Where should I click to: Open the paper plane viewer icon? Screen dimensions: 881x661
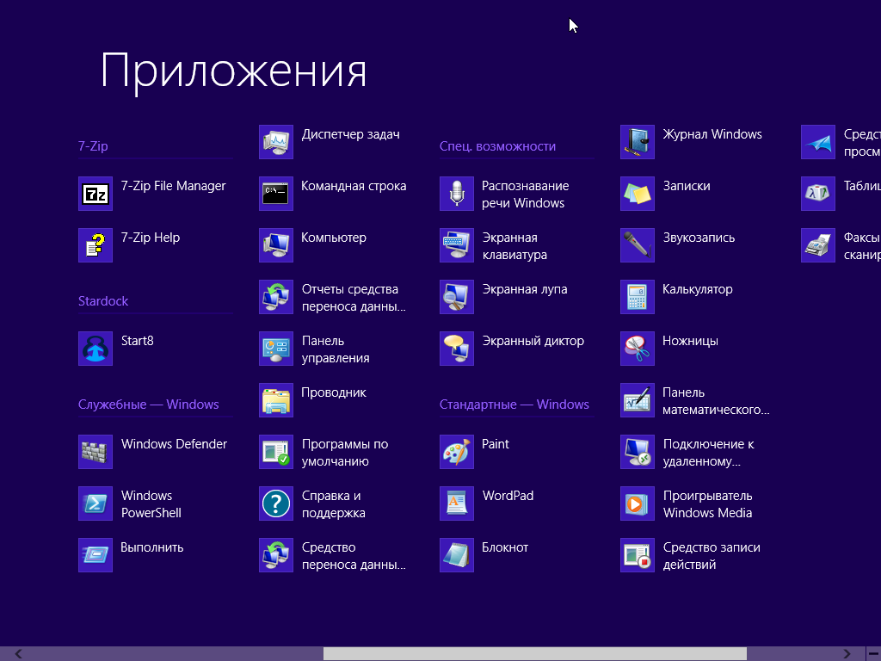818,142
